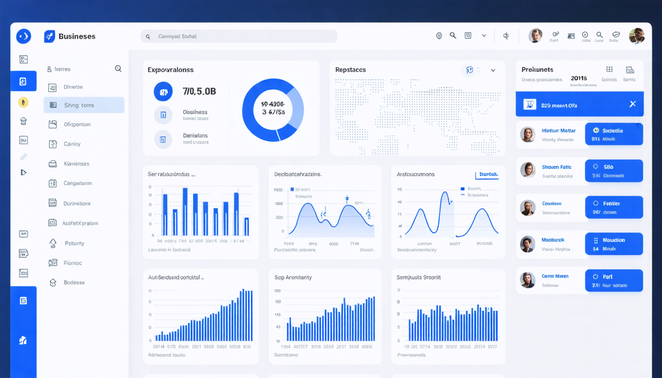Click the play triangle icon in left rail
This screenshot has width=662, height=378.
click(x=23, y=172)
